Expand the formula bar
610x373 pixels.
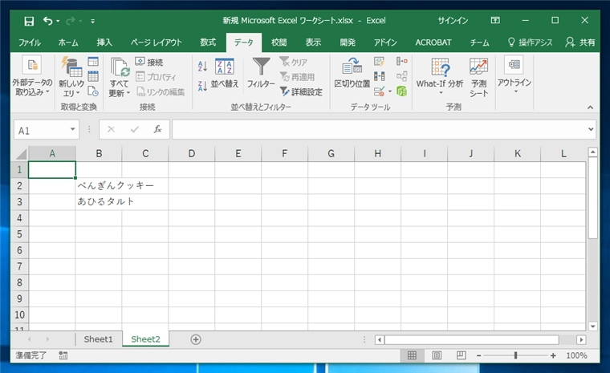point(591,129)
